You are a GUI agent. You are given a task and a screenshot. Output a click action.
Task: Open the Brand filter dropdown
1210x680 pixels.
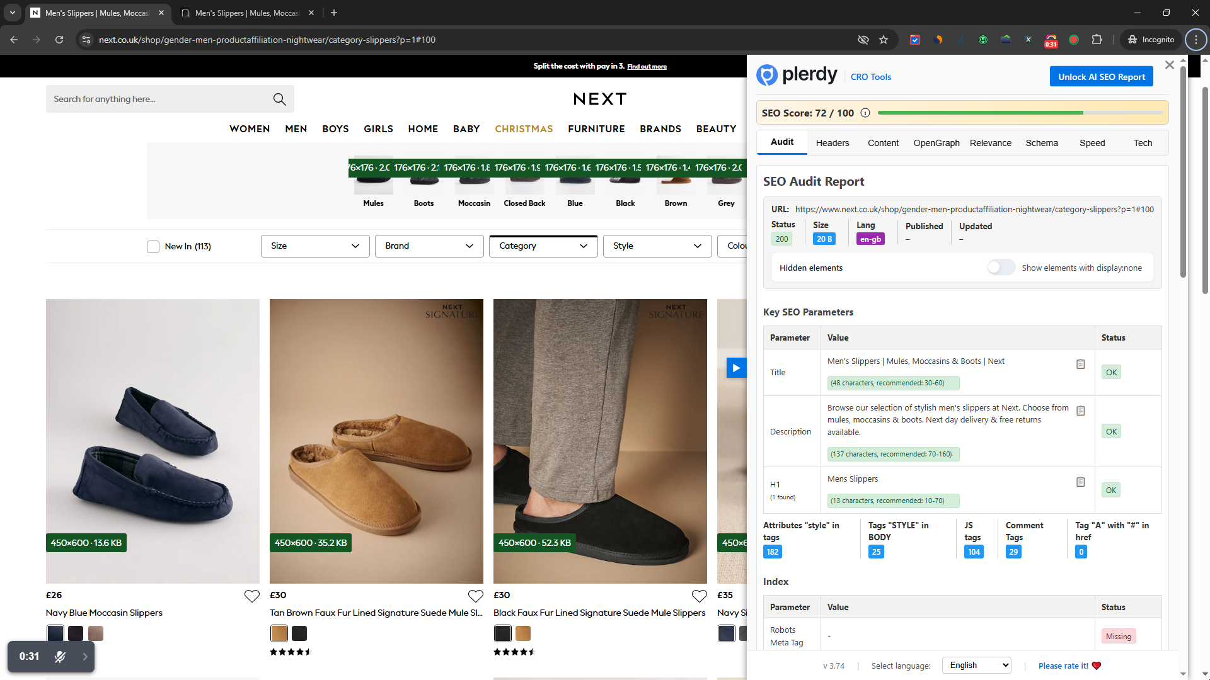coord(429,246)
